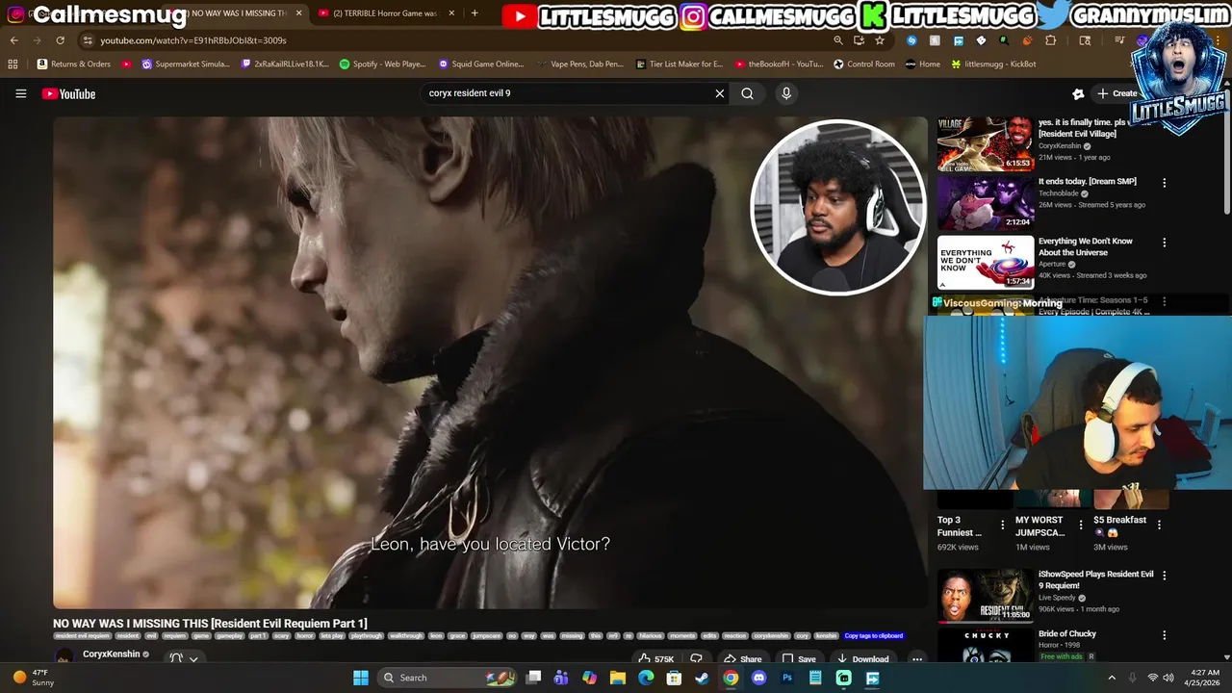This screenshot has width=1232, height=693.
Task: Click the Windows taskbar Search box
Action: coord(448,678)
